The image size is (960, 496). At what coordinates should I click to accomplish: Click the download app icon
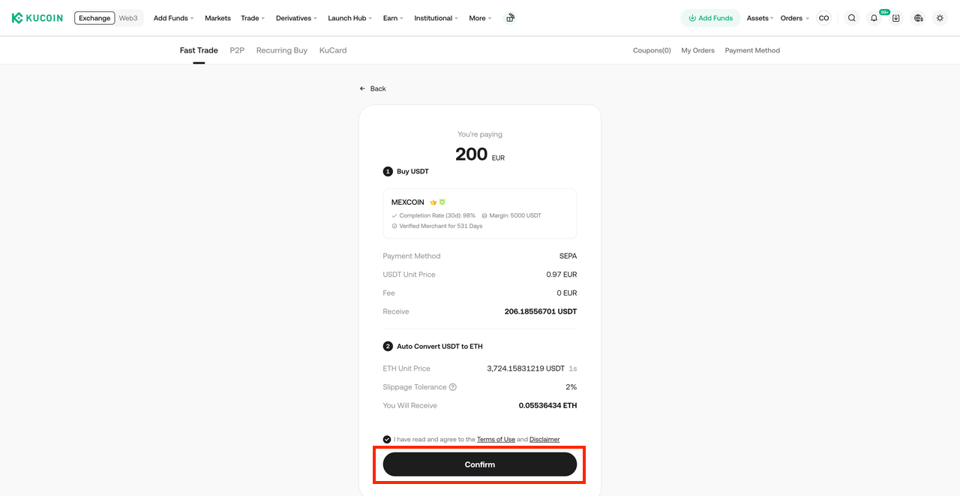(895, 18)
